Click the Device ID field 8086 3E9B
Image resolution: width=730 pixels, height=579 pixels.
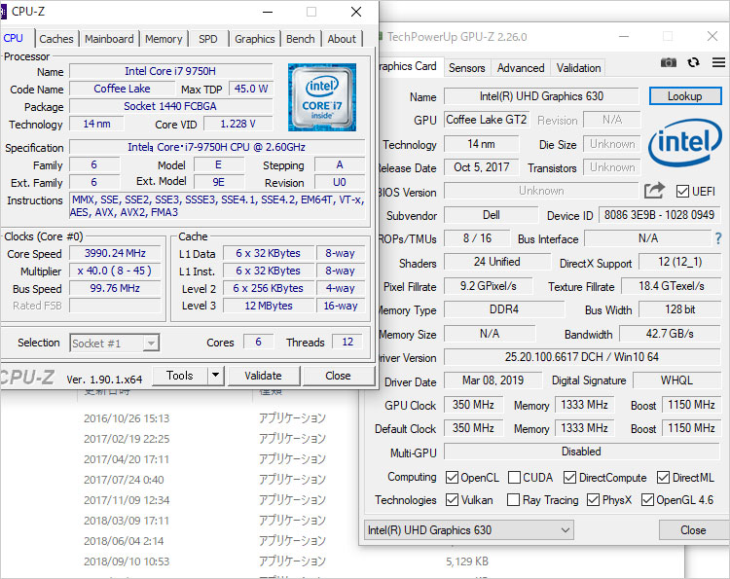pos(659,214)
